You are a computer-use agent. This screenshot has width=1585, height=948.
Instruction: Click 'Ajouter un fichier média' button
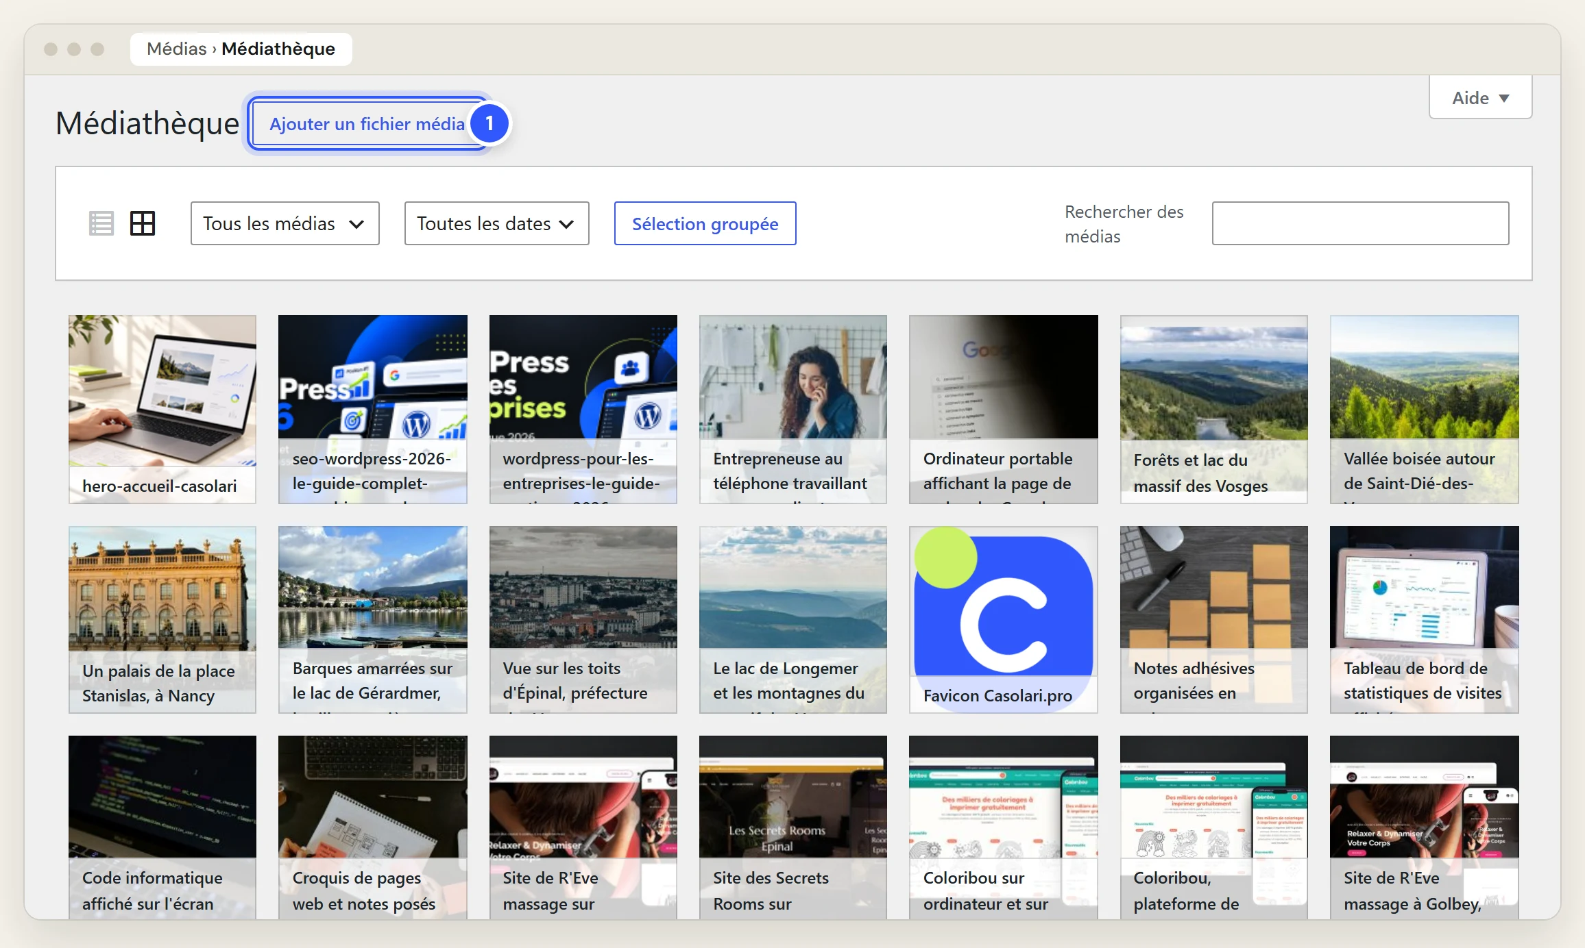coord(367,124)
